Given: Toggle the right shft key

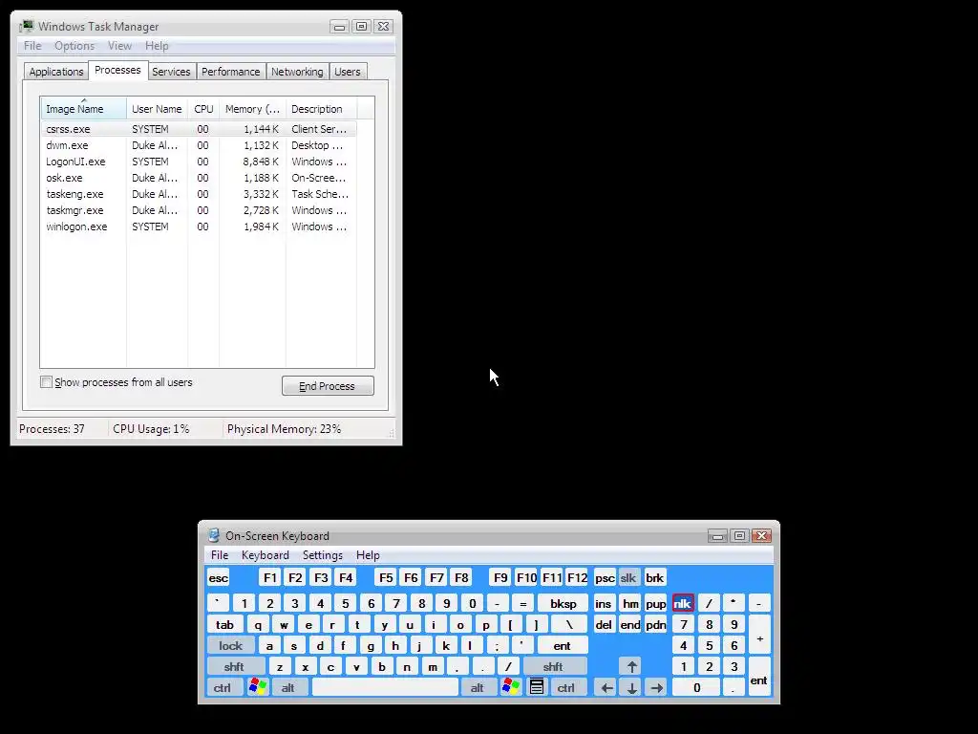Looking at the screenshot, I should [x=553, y=666].
